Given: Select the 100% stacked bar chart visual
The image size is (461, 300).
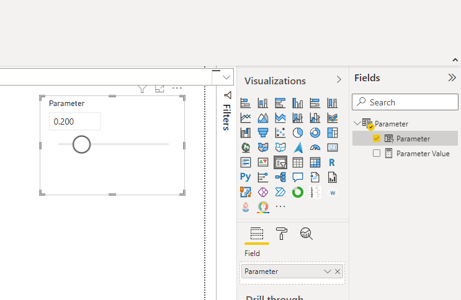Looking at the screenshot, I should tap(315, 103).
